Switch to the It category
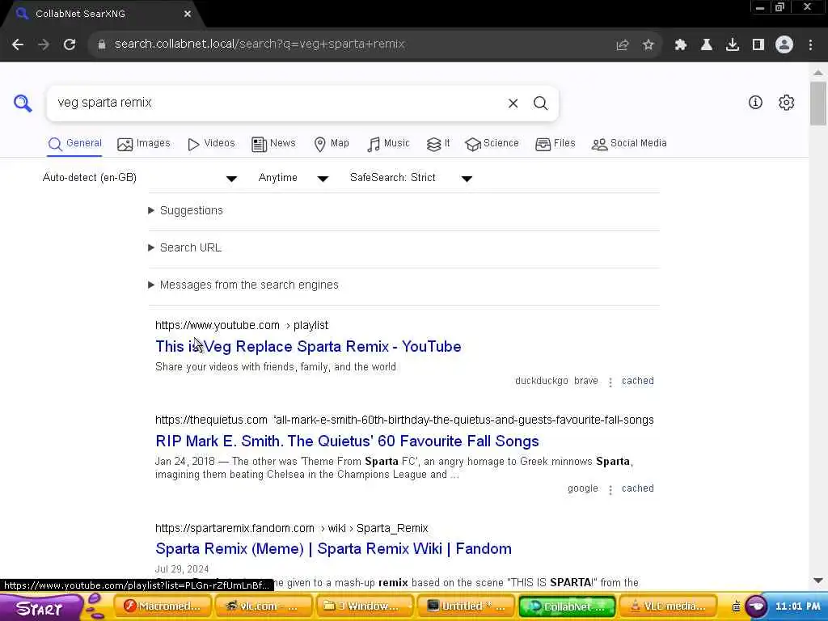This screenshot has width=828, height=621. point(438,144)
